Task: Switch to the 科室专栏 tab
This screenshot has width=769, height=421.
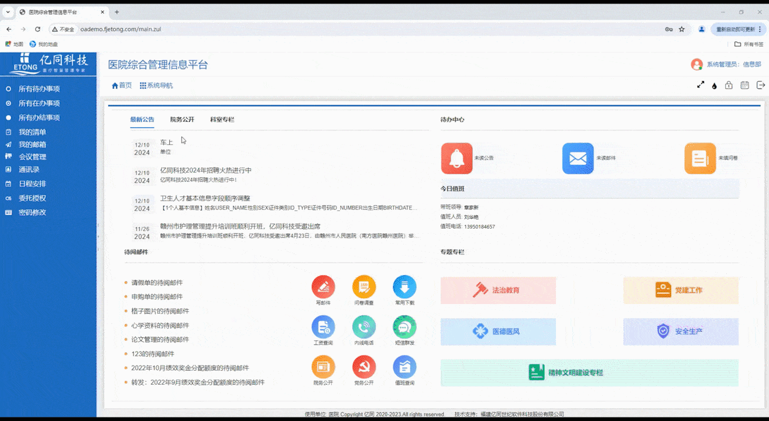Action: 222,119
